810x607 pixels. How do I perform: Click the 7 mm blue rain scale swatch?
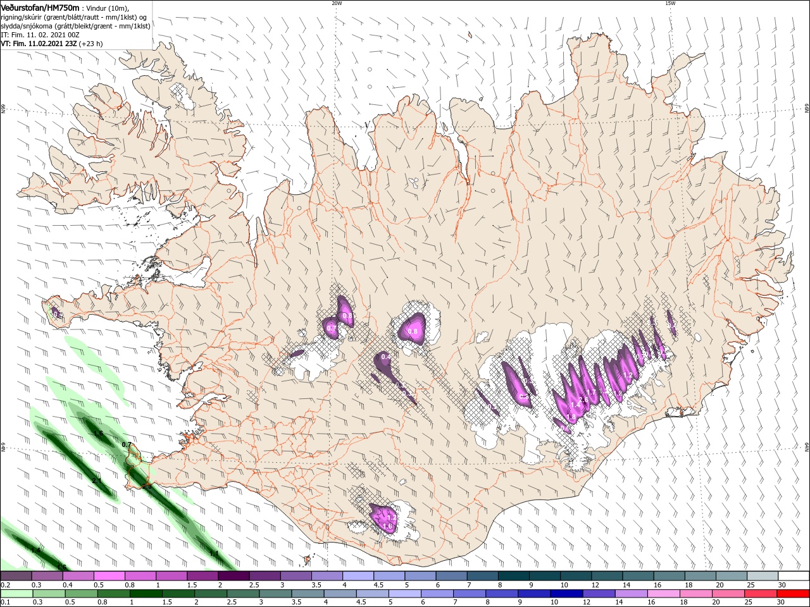[470, 594]
